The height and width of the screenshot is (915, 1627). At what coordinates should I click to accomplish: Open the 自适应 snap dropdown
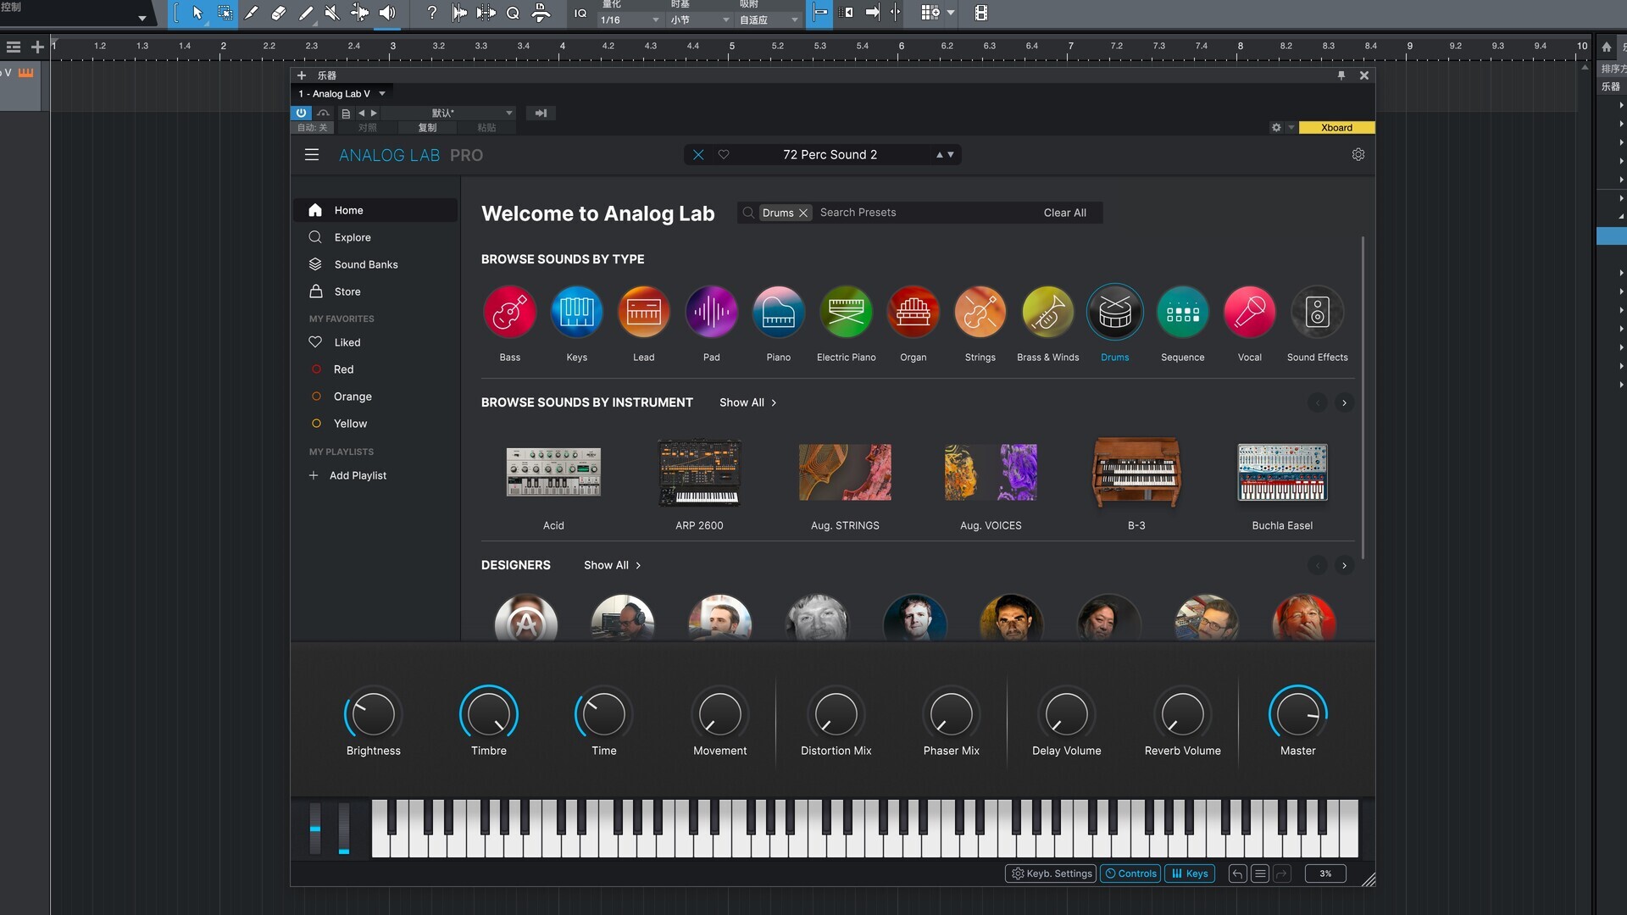tap(769, 19)
